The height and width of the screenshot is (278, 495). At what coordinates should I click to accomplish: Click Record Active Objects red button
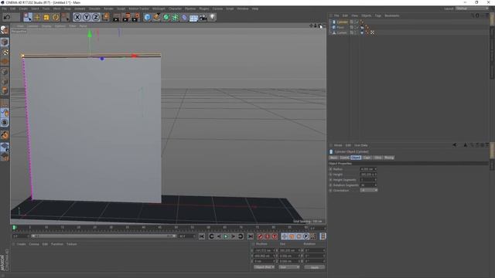pos(260,236)
